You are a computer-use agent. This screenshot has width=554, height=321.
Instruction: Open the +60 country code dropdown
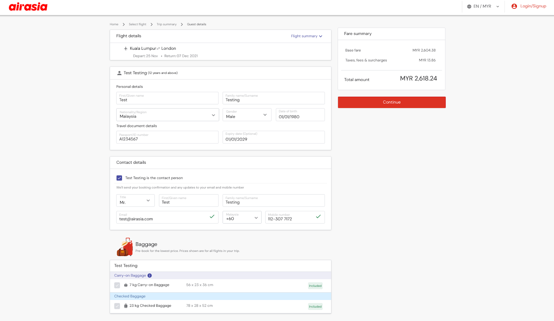(x=242, y=217)
